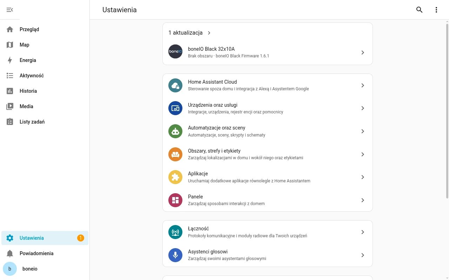Click the Powiadomienia bell icon
449x280 pixels.
pyautogui.click(x=10, y=253)
